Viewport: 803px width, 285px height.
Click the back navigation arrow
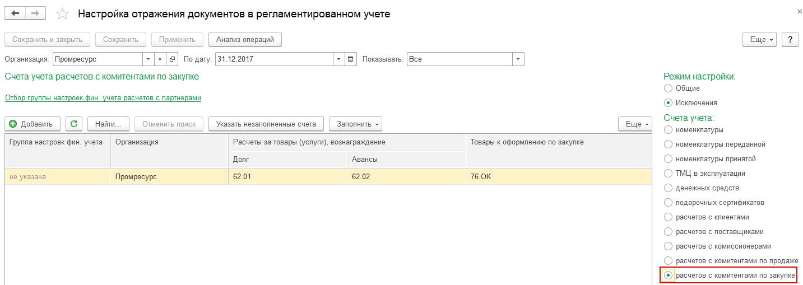(15, 14)
